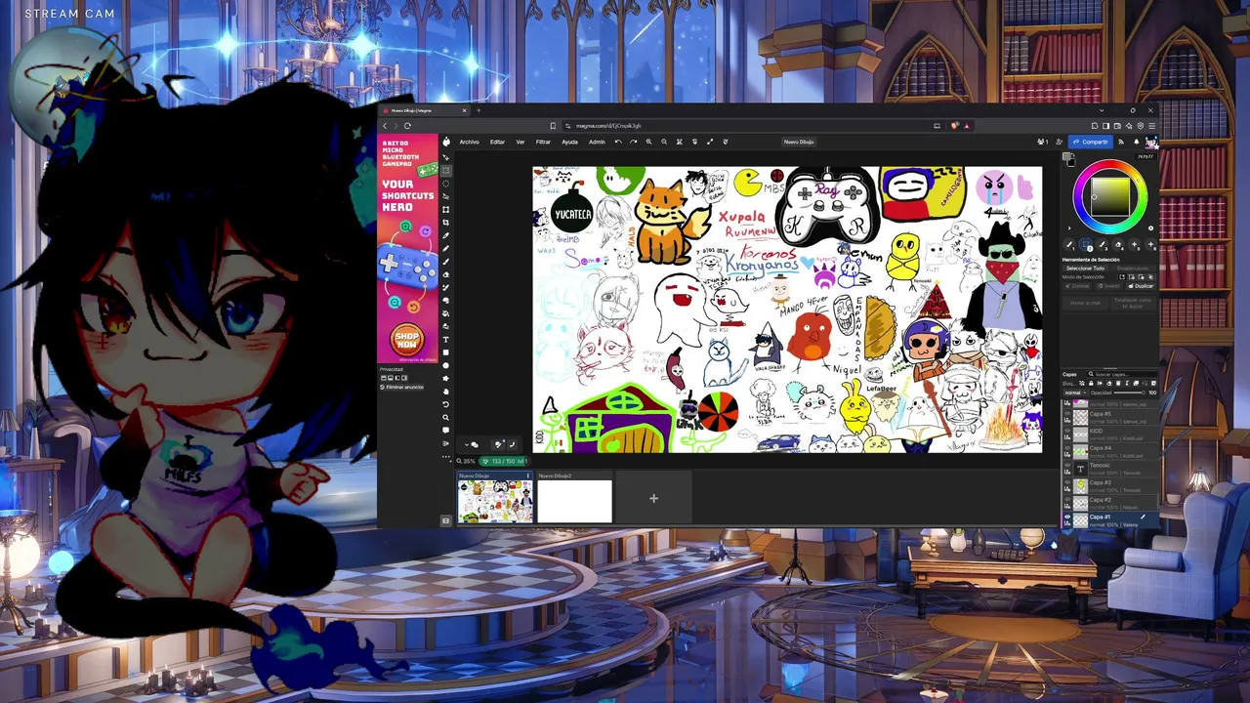Screen dimensions: 1250x703
Task: Open the notifications bell
Action: [1136, 143]
